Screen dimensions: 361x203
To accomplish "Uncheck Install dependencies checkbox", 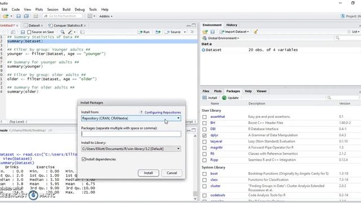I will [x=83, y=159].
